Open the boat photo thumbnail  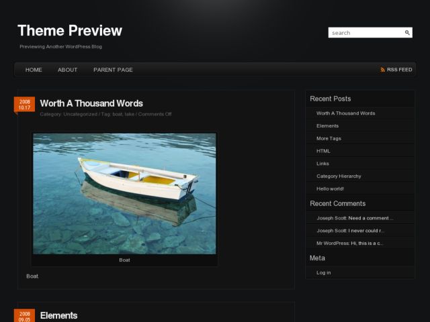point(124,194)
